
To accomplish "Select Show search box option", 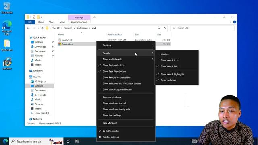I will (177, 66).
